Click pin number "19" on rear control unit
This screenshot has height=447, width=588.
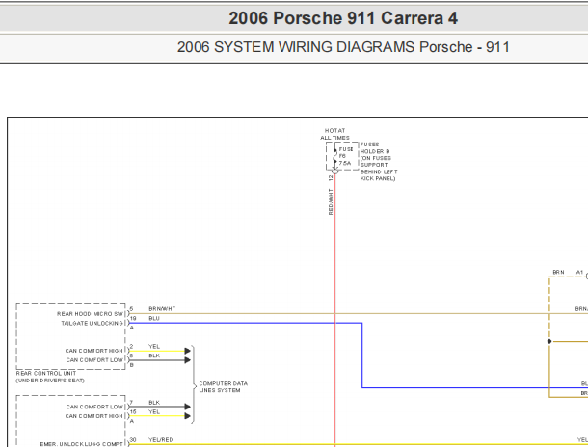133,318
